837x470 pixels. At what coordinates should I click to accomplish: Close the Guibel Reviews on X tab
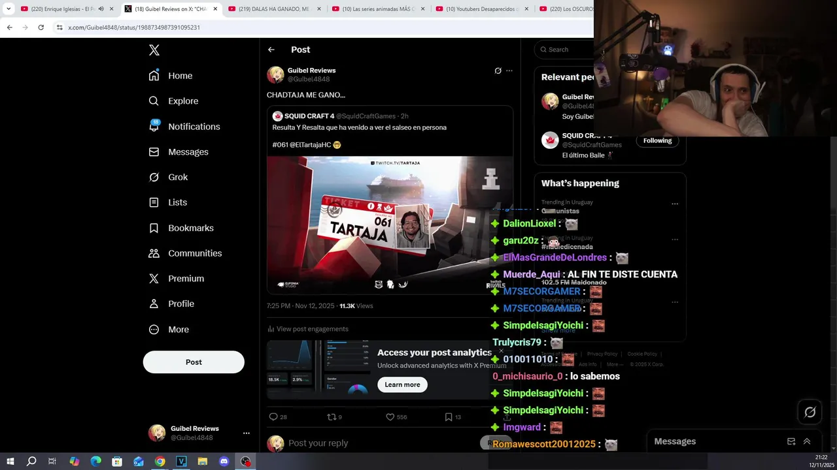[215, 9]
